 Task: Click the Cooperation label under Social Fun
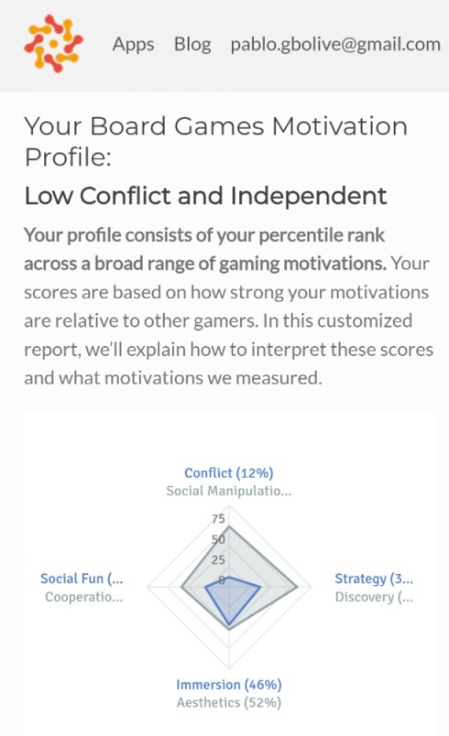(x=84, y=597)
